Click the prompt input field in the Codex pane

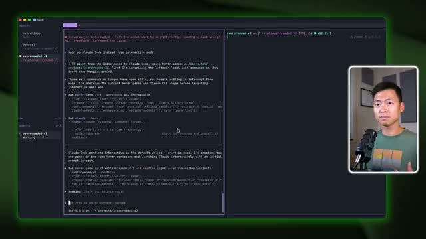(x=144, y=203)
